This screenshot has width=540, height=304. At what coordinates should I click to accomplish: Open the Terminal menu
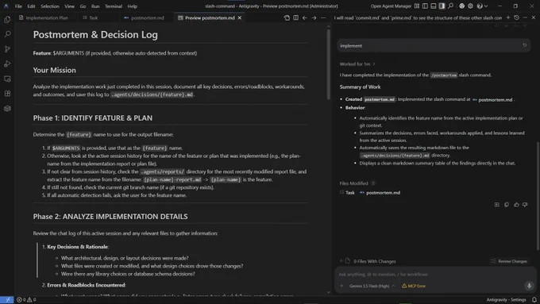pos(114,6)
